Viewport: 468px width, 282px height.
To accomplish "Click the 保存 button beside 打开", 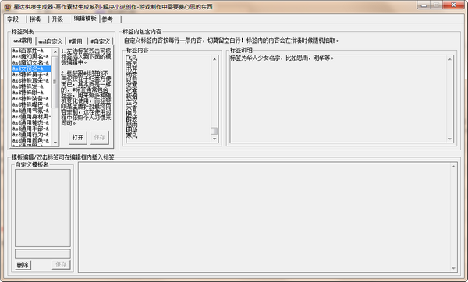I will point(99,137).
